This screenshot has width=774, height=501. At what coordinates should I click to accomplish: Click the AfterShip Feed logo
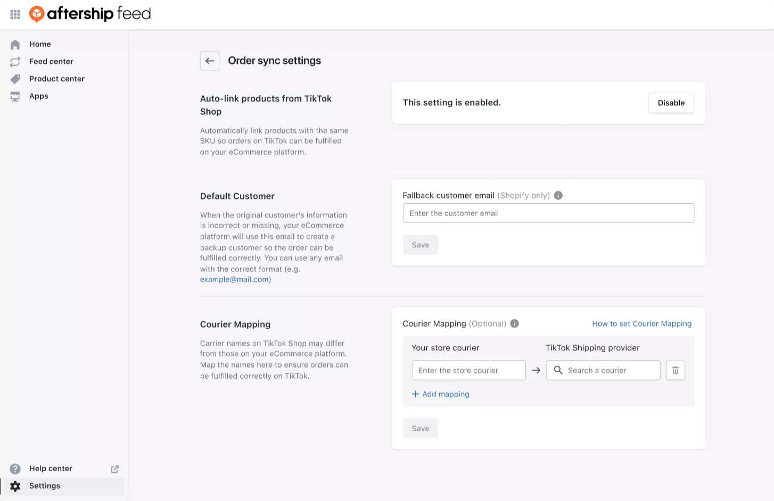coord(90,14)
